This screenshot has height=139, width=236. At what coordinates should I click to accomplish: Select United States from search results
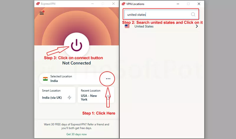[162, 26]
